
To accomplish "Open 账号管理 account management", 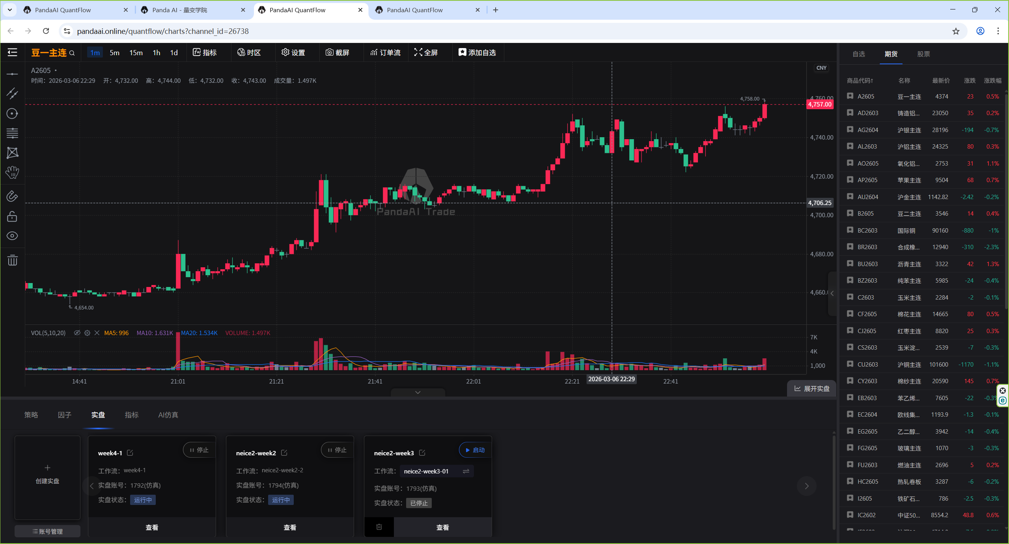I will (x=47, y=531).
